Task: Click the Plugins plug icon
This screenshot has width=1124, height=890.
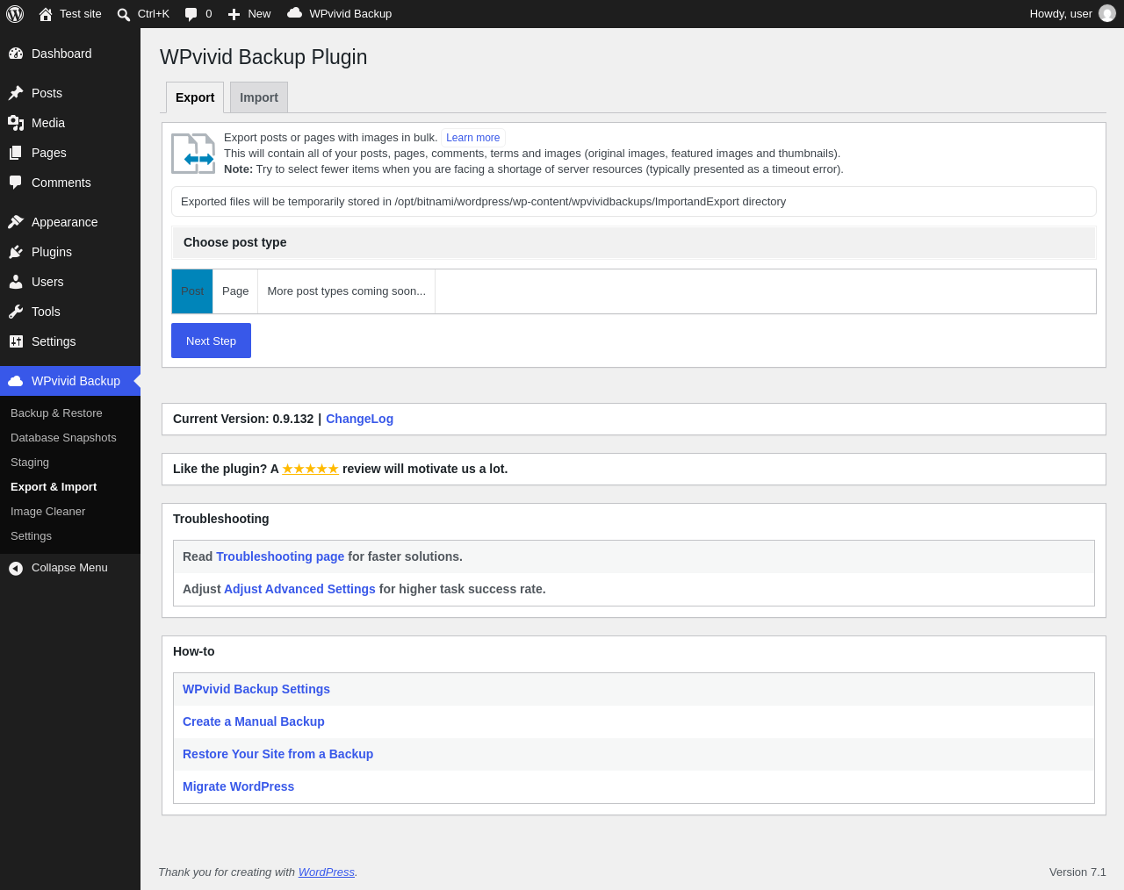Action: pyautogui.click(x=16, y=252)
